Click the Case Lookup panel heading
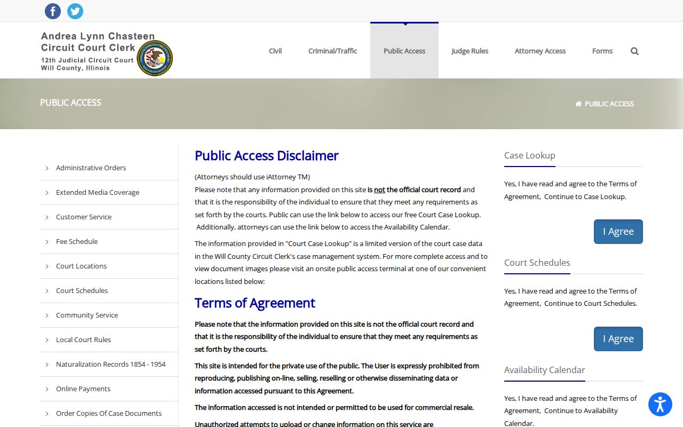683x427 pixels. [x=530, y=155]
